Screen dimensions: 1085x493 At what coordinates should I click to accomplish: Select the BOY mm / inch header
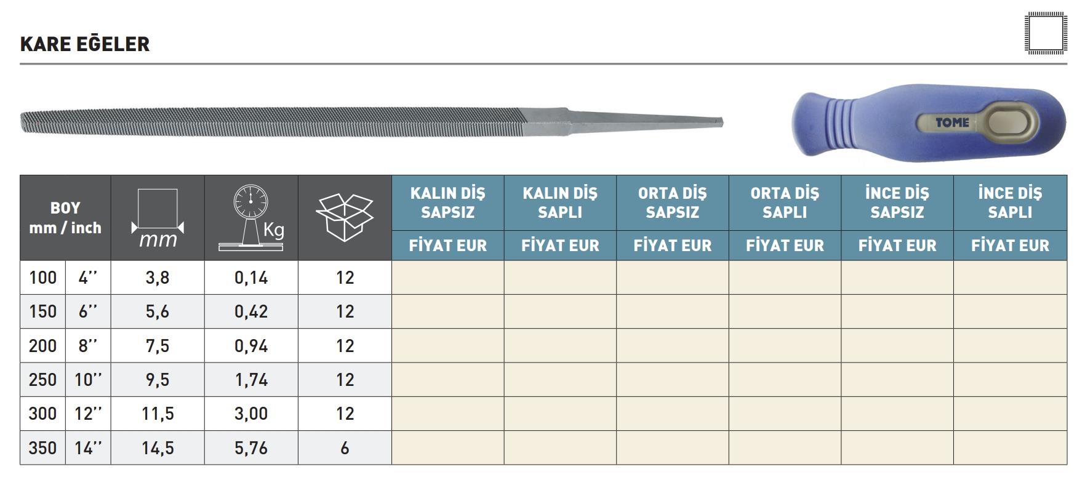coord(65,218)
